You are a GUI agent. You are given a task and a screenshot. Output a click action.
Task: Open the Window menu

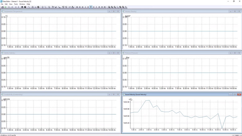tap(22, 4)
